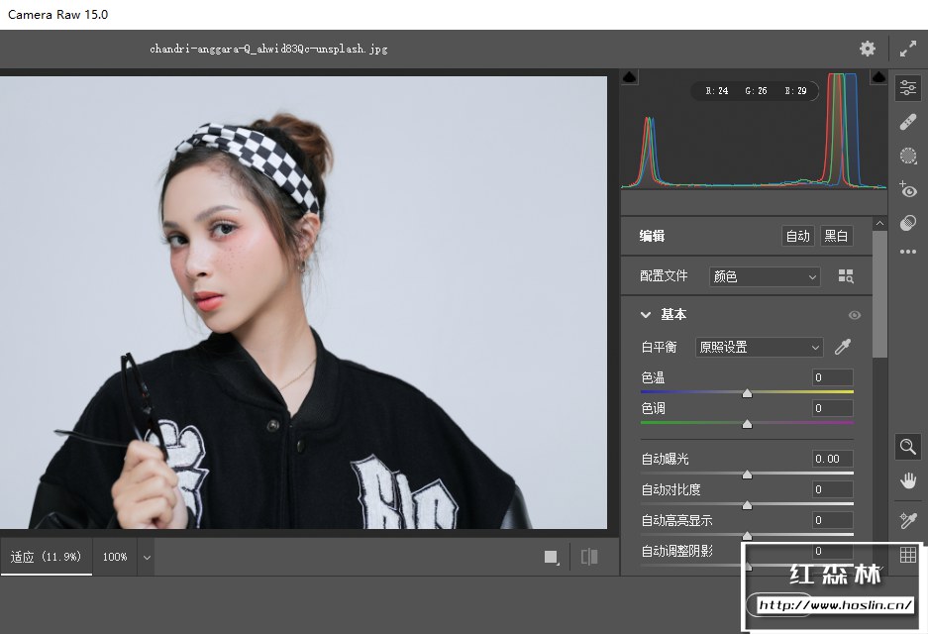
Task: Collapse the 基本 section chevron
Action: (646, 315)
